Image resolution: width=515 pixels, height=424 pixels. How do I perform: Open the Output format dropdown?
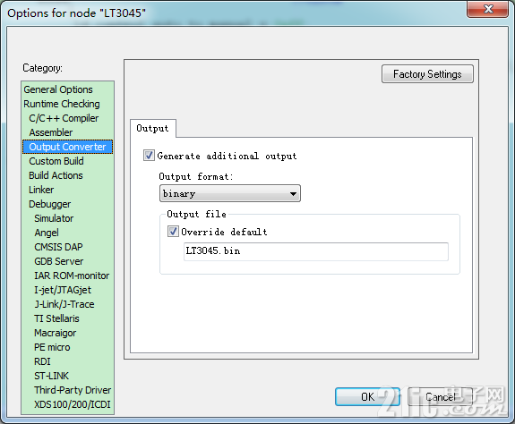(230, 193)
